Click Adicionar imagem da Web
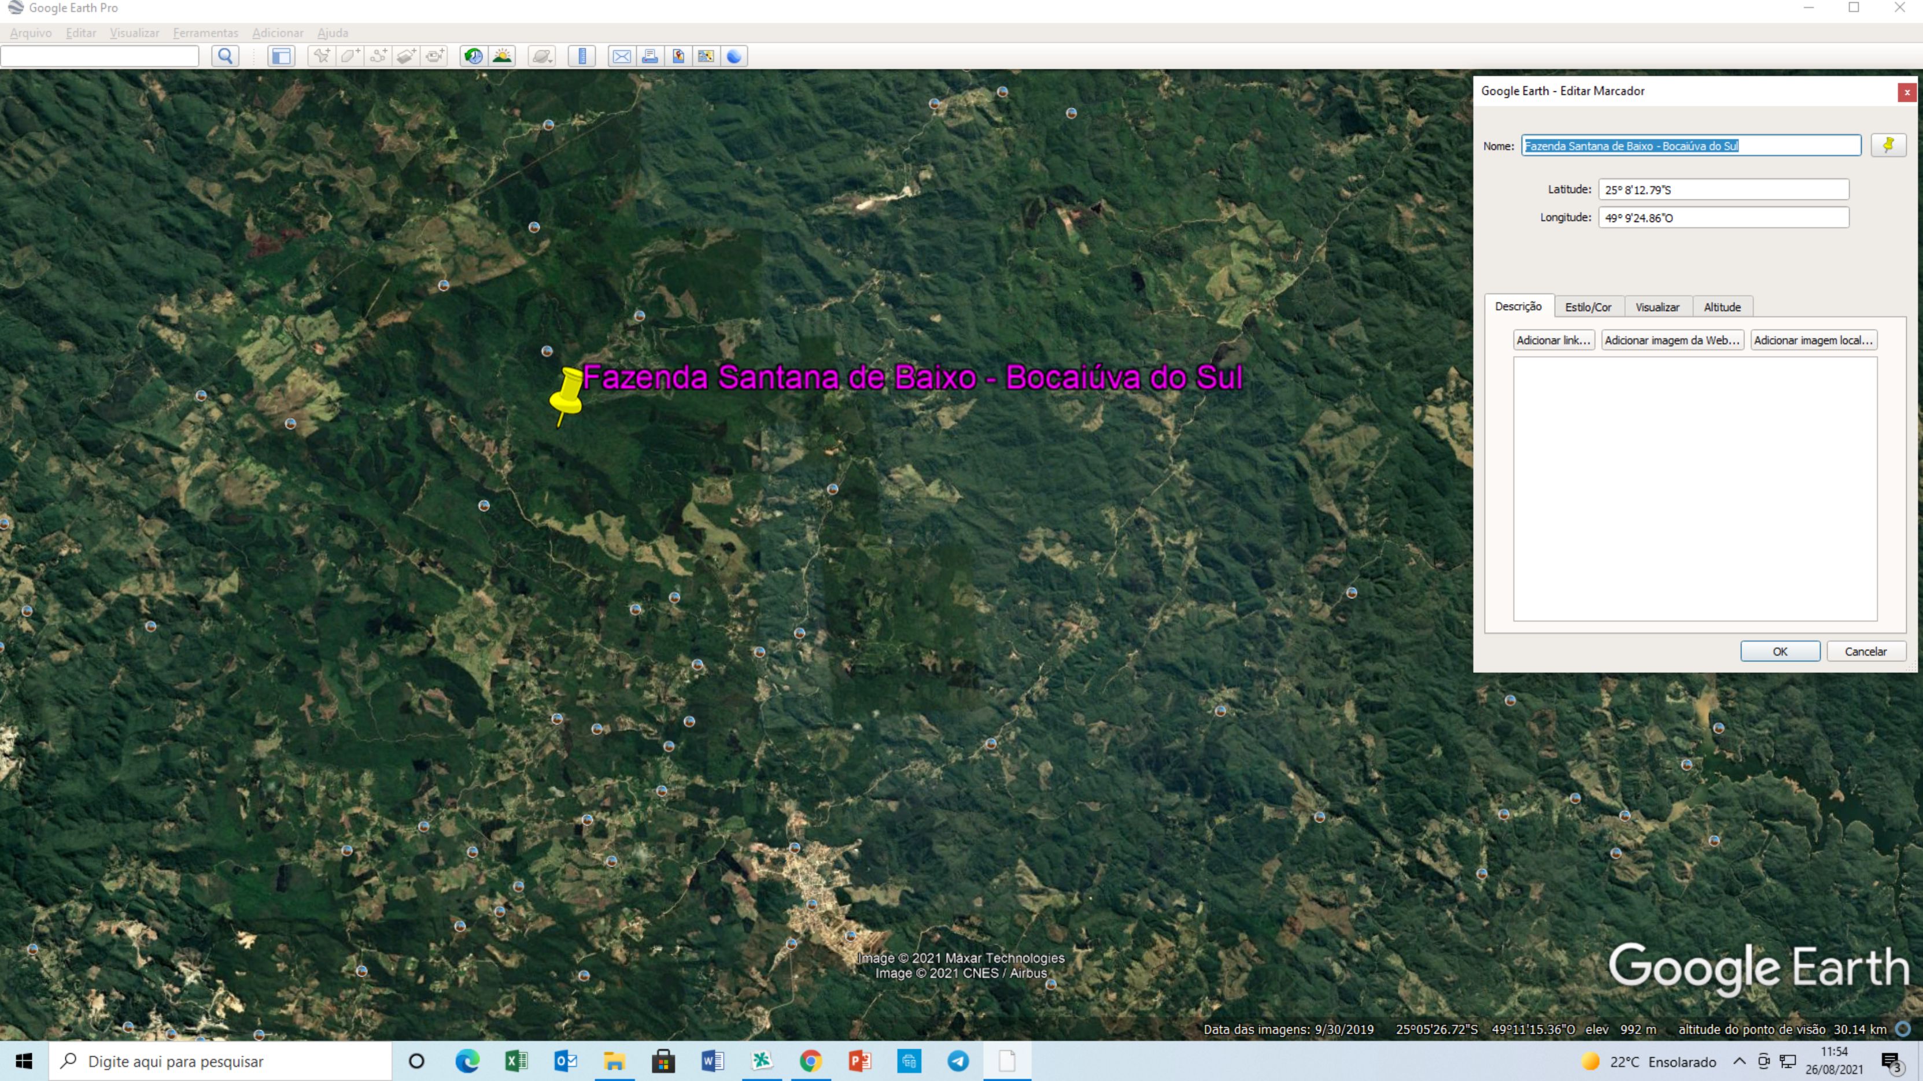The height and width of the screenshot is (1081, 1923). pos(1673,339)
